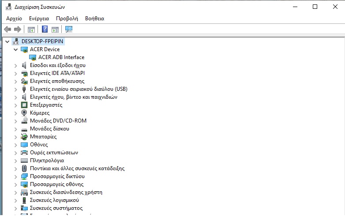Click the blue Help question mark icon
Image resolution: width=345 pixels, height=216 pixels.
pyautogui.click(x=45, y=30)
